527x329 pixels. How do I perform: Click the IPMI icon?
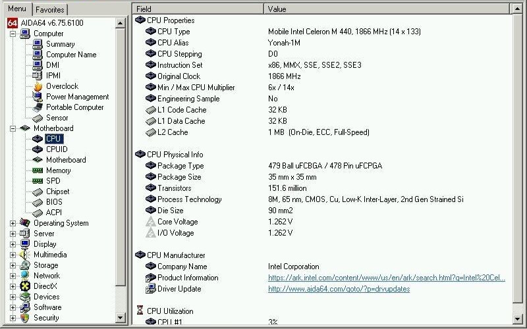[x=38, y=76]
